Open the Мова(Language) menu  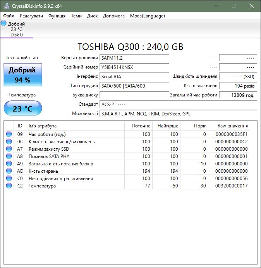point(147,16)
